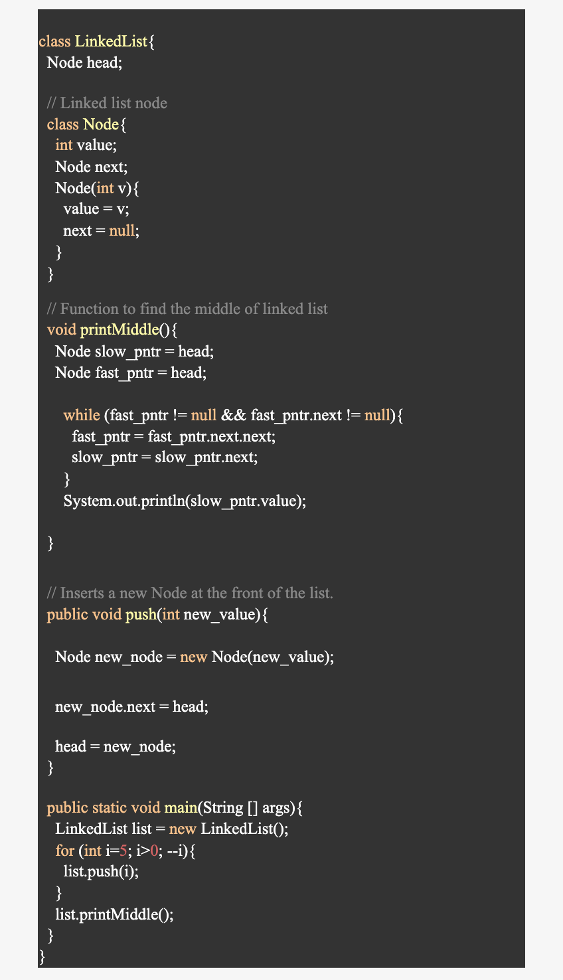
Task: Click the 'list.printMiddle();' call
Action: (114, 914)
